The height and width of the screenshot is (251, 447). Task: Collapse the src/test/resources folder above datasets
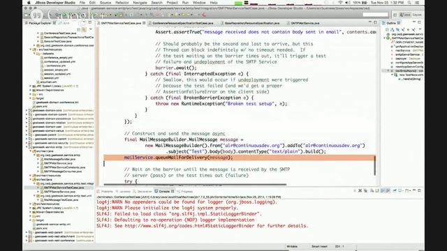(31, 50)
